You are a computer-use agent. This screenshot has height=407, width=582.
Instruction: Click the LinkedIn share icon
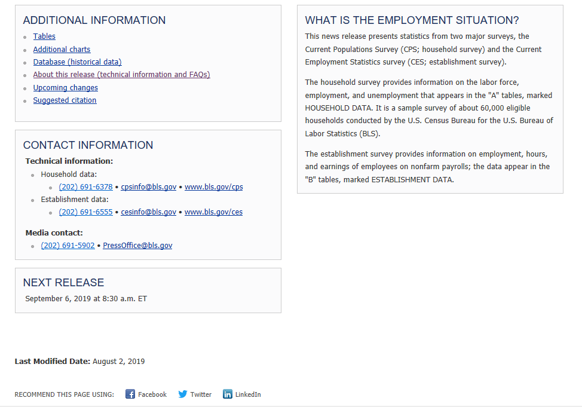(x=228, y=394)
